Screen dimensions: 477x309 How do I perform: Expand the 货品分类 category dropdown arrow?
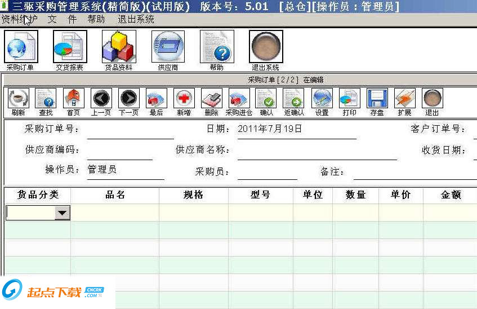63,213
